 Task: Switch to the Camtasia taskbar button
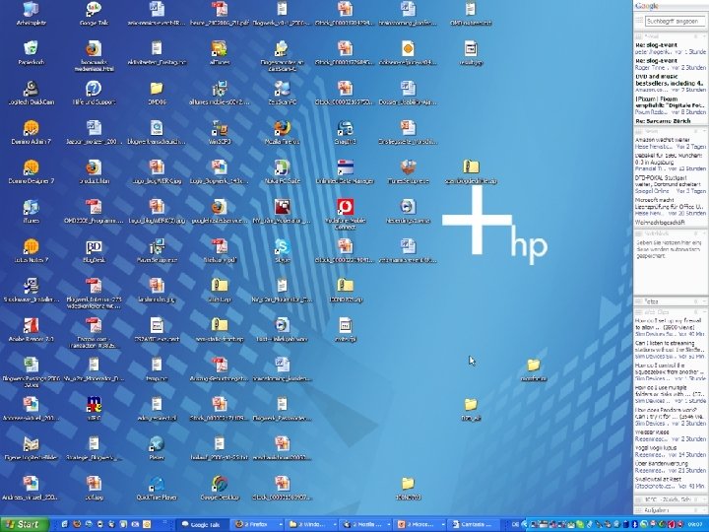click(x=473, y=524)
